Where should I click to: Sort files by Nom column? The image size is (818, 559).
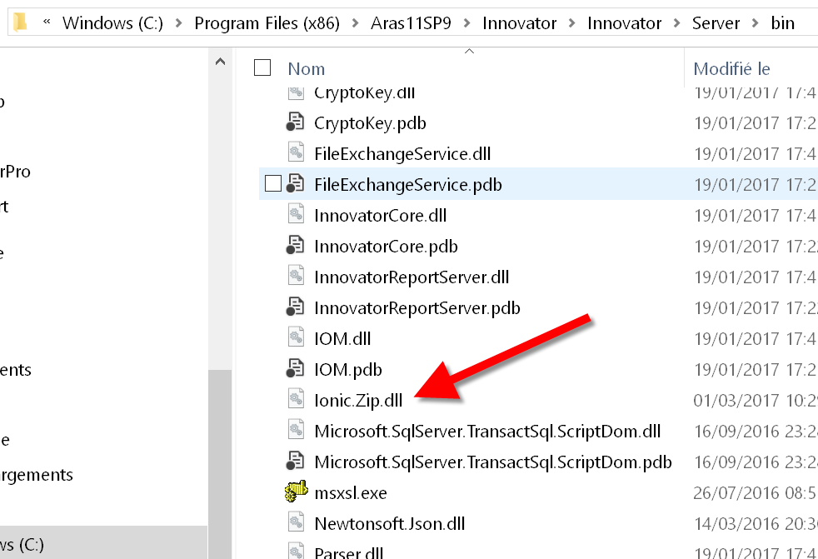click(x=307, y=69)
